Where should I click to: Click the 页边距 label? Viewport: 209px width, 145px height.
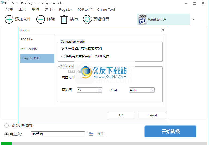click(x=67, y=90)
